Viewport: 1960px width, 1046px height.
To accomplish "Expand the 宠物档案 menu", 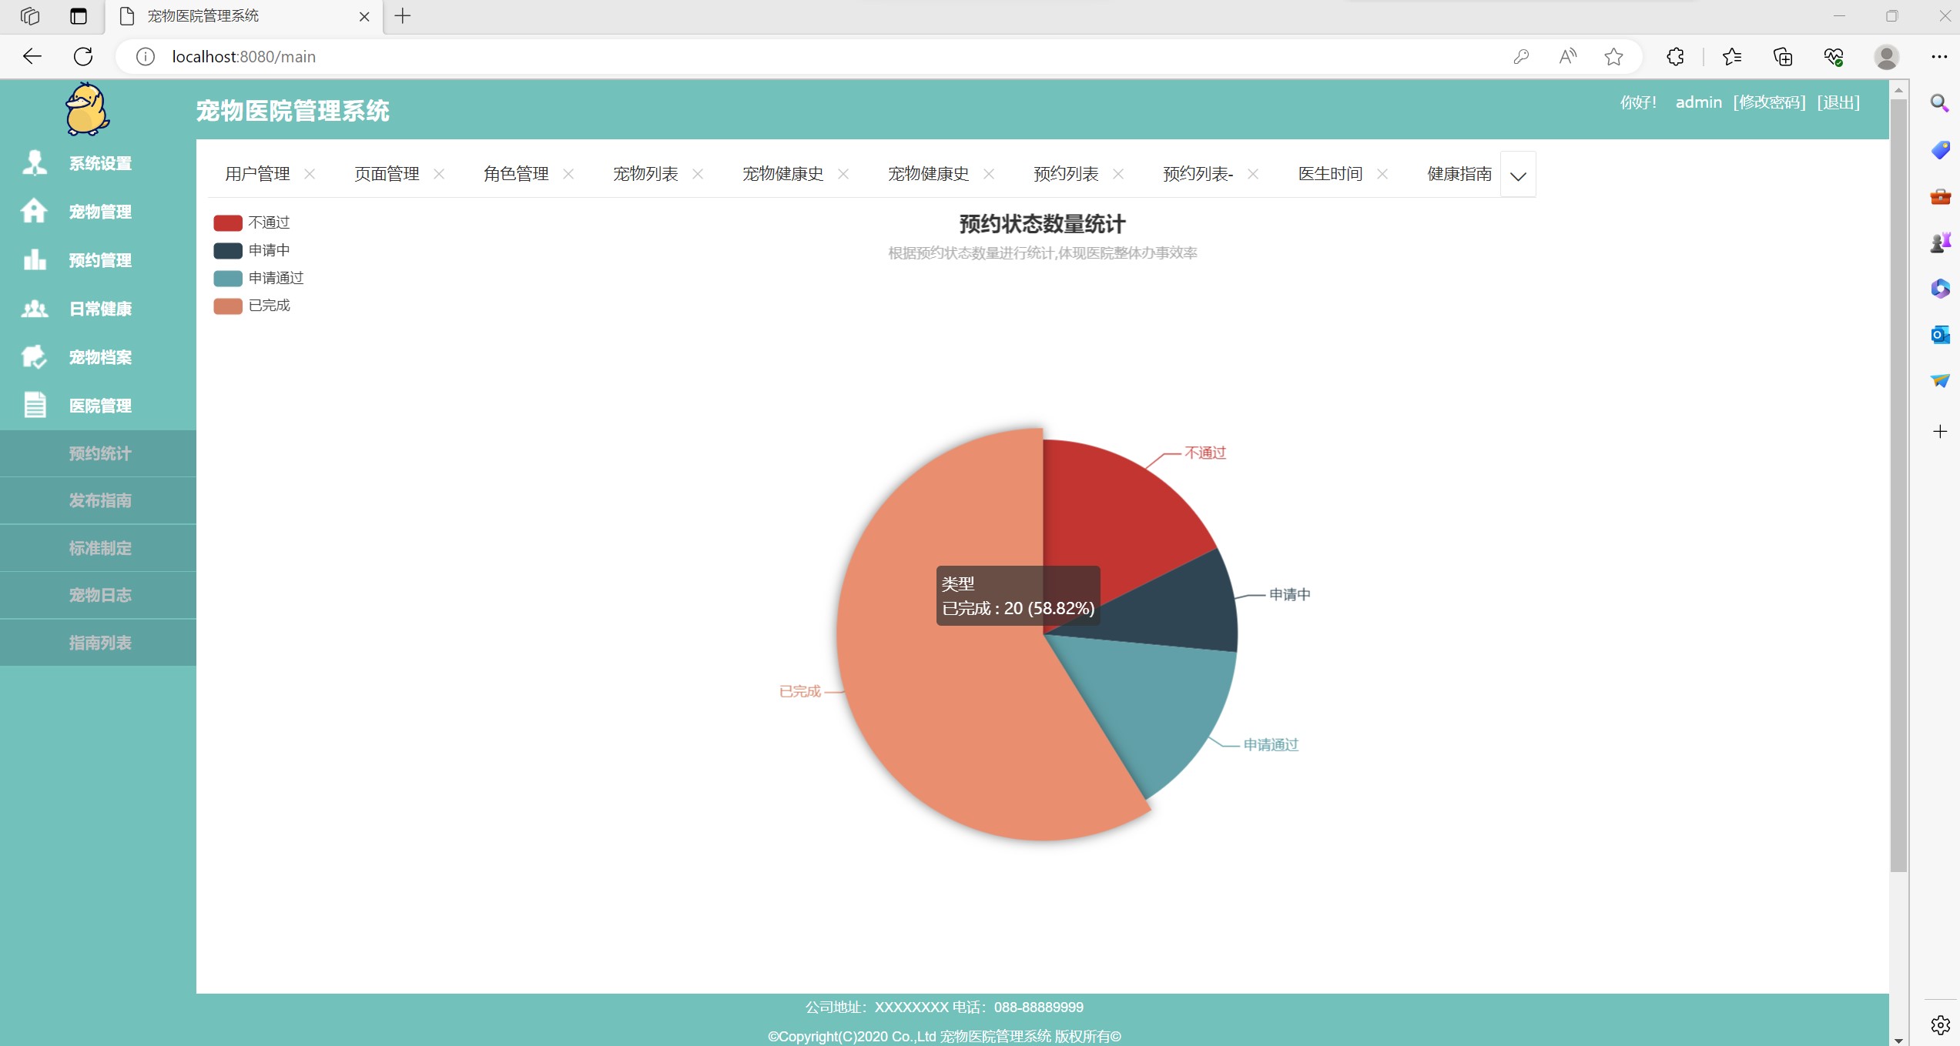I will point(100,357).
